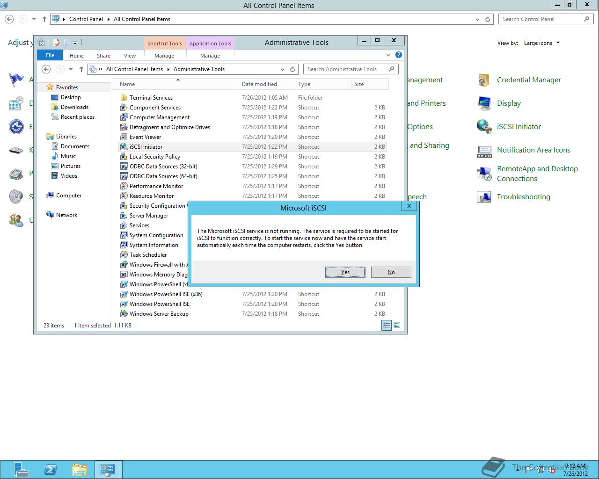
Task: Click the Component Services shortcut icon
Action: 124,108
